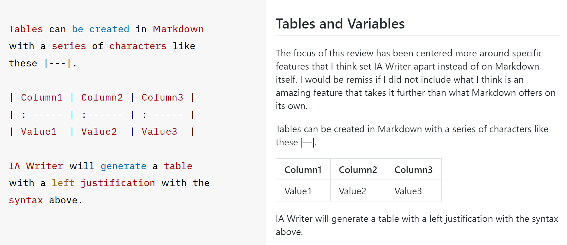Viewport: 567px width, 245px height.
Task: Click the first alignment row :------ in editor
Action: tap(42, 115)
